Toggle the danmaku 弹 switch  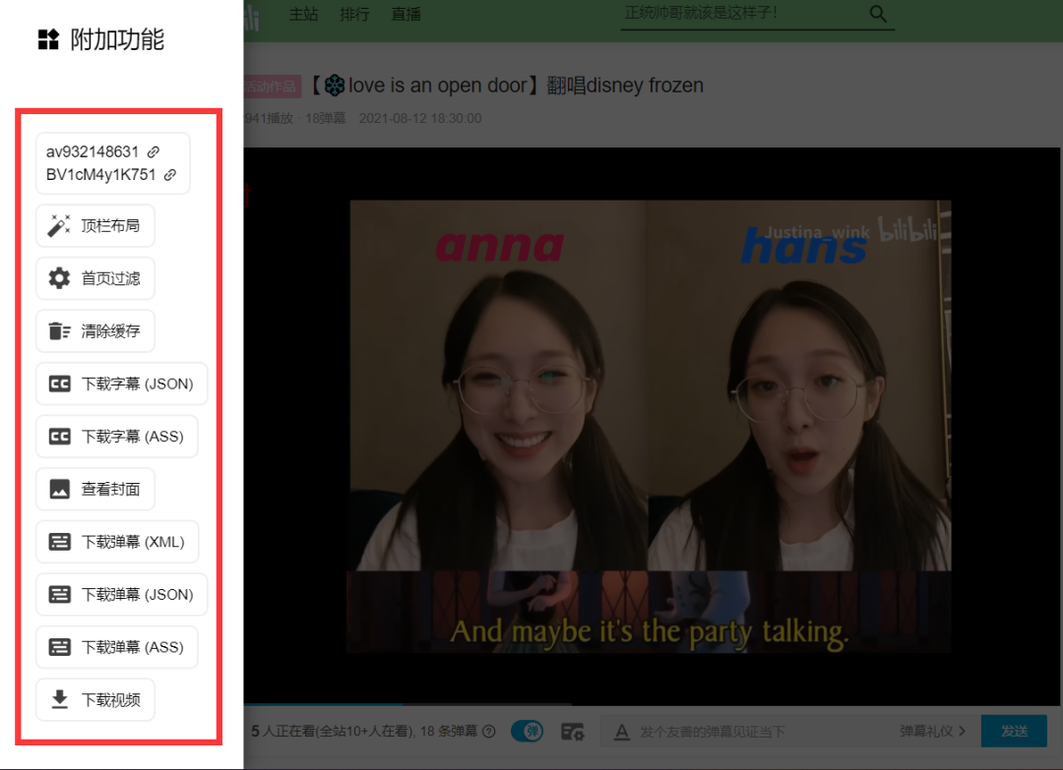coord(528,732)
